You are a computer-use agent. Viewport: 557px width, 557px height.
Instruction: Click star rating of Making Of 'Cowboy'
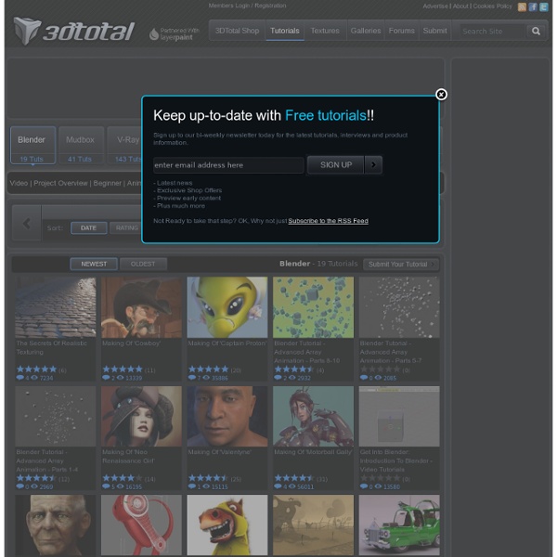tap(123, 369)
